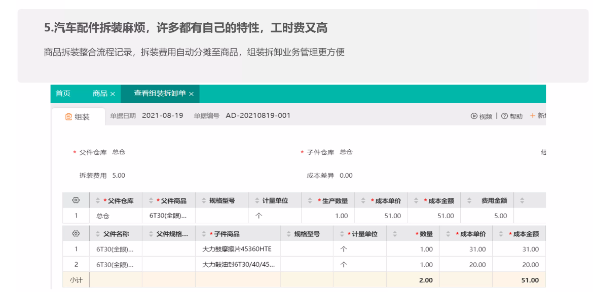Sort parent table 成本单价 column arrows
This screenshot has height=292, width=593.
coord(363,200)
